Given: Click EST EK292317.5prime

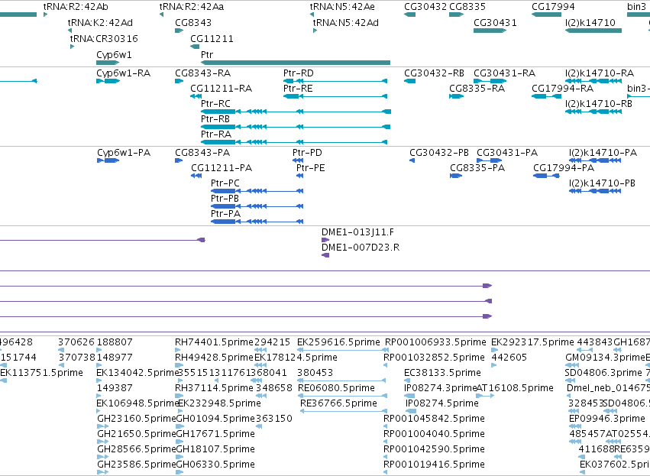Looking at the screenshot, I should click(532, 342).
